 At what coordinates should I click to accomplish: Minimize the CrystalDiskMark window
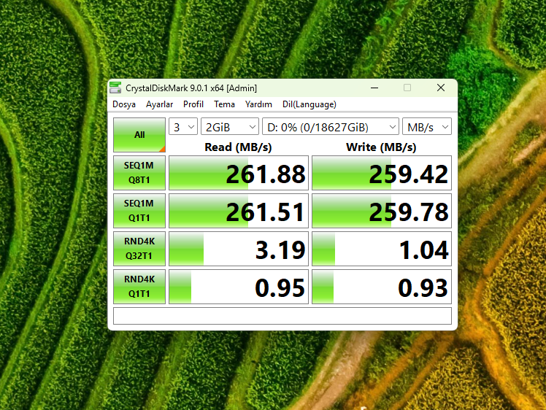[x=374, y=88]
